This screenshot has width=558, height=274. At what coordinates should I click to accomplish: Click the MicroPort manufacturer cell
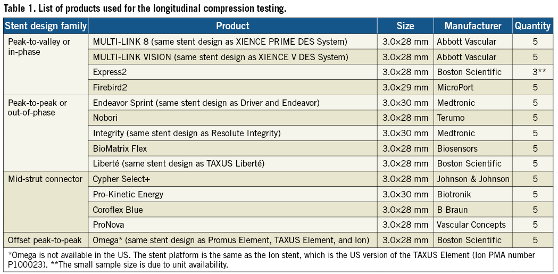click(x=455, y=87)
